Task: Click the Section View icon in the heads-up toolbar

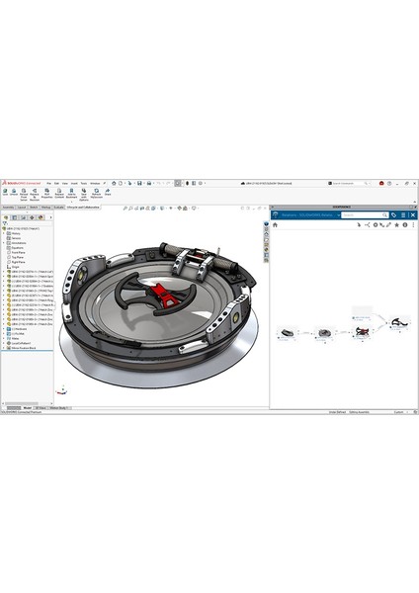Action: [x=142, y=209]
